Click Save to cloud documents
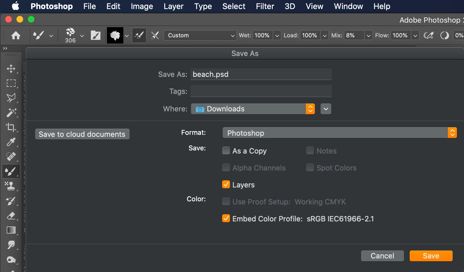 click(x=82, y=134)
